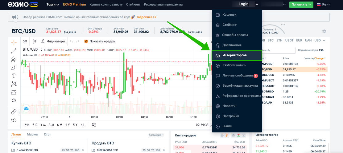This screenshot has height=153, width=343.
Task: Open Кошелек in the account menu
Action: tap(237, 15)
